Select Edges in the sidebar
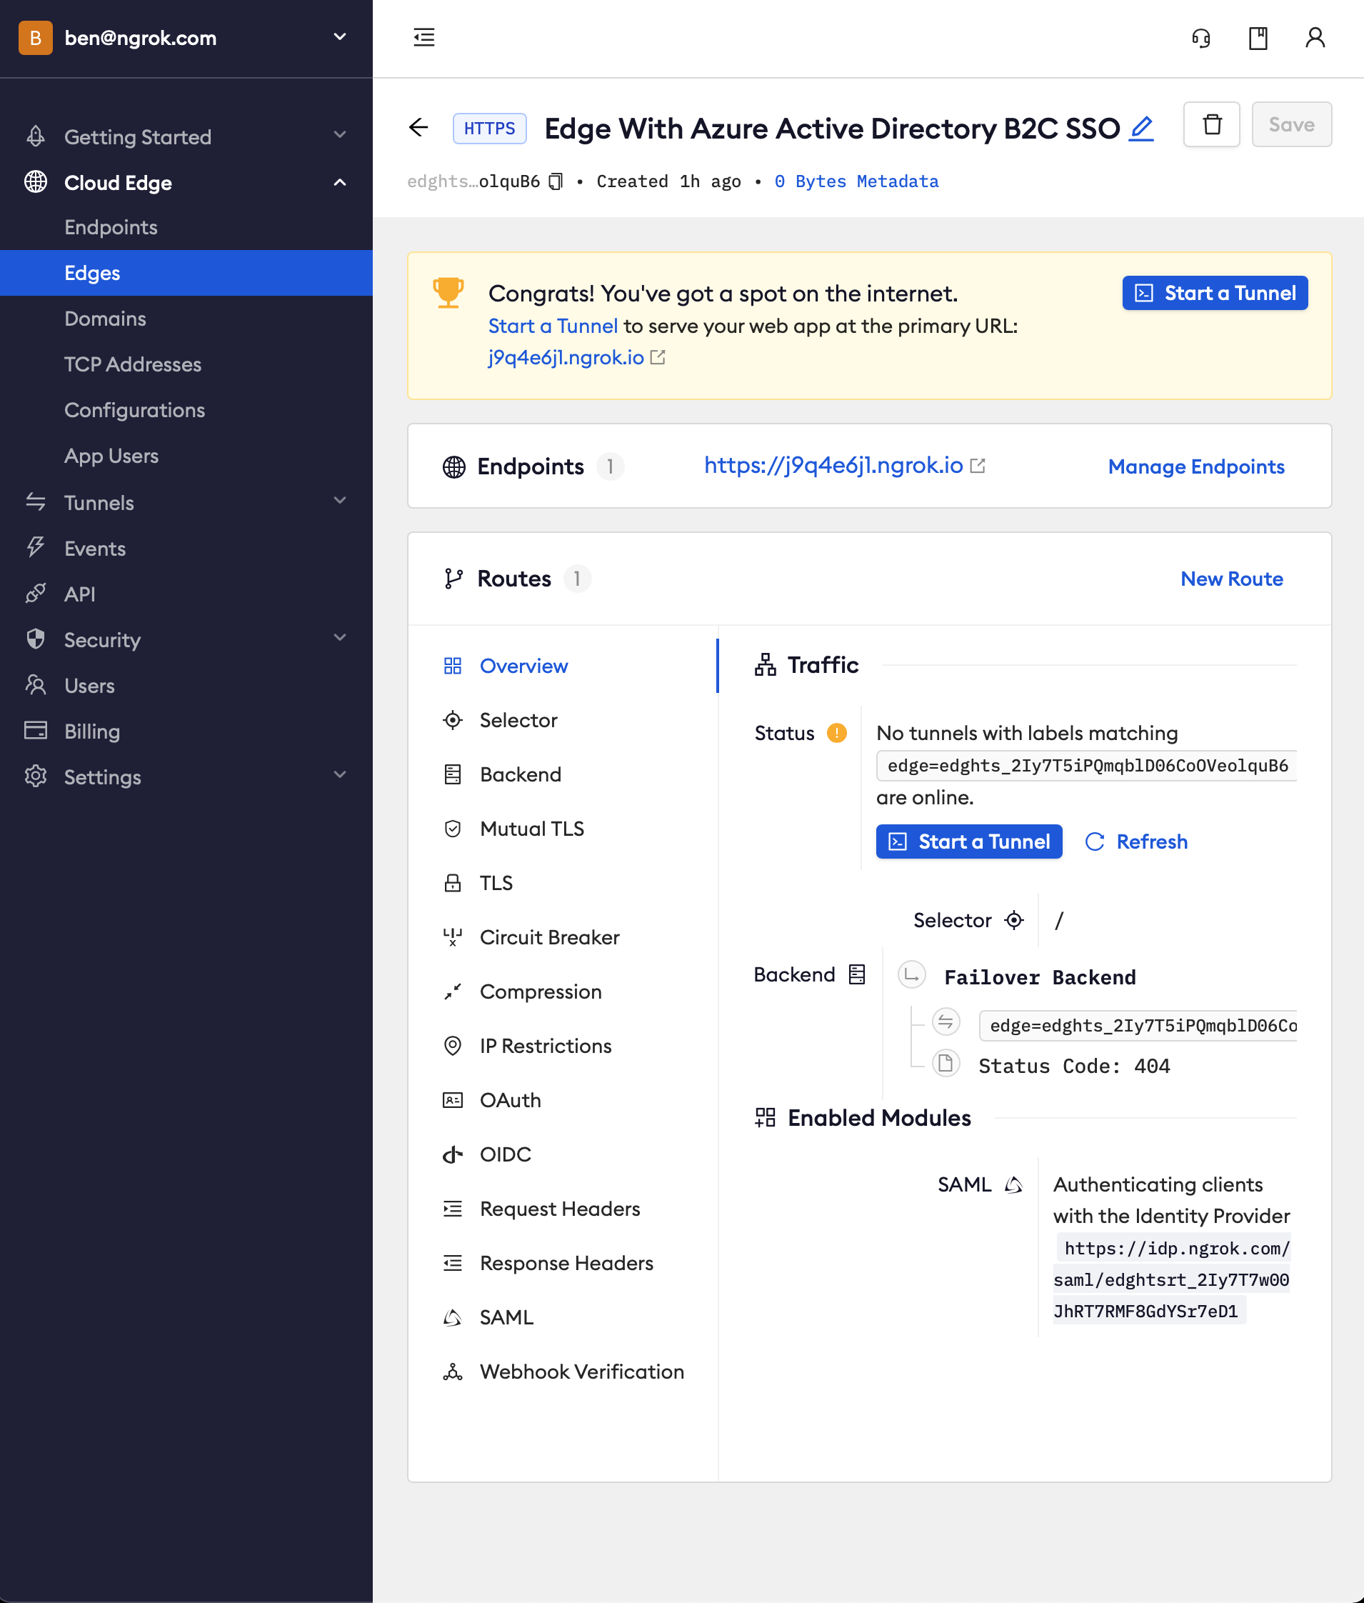 click(x=186, y=273)
